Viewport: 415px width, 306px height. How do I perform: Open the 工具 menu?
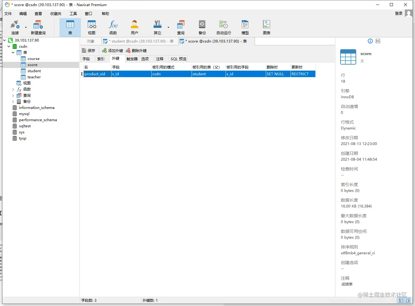pyautogui.click(x=73, y=13)
